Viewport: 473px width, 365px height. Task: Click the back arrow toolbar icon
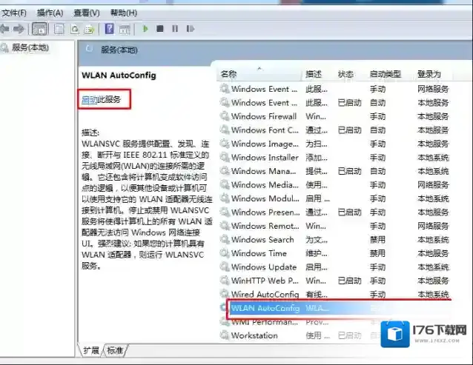4,29
